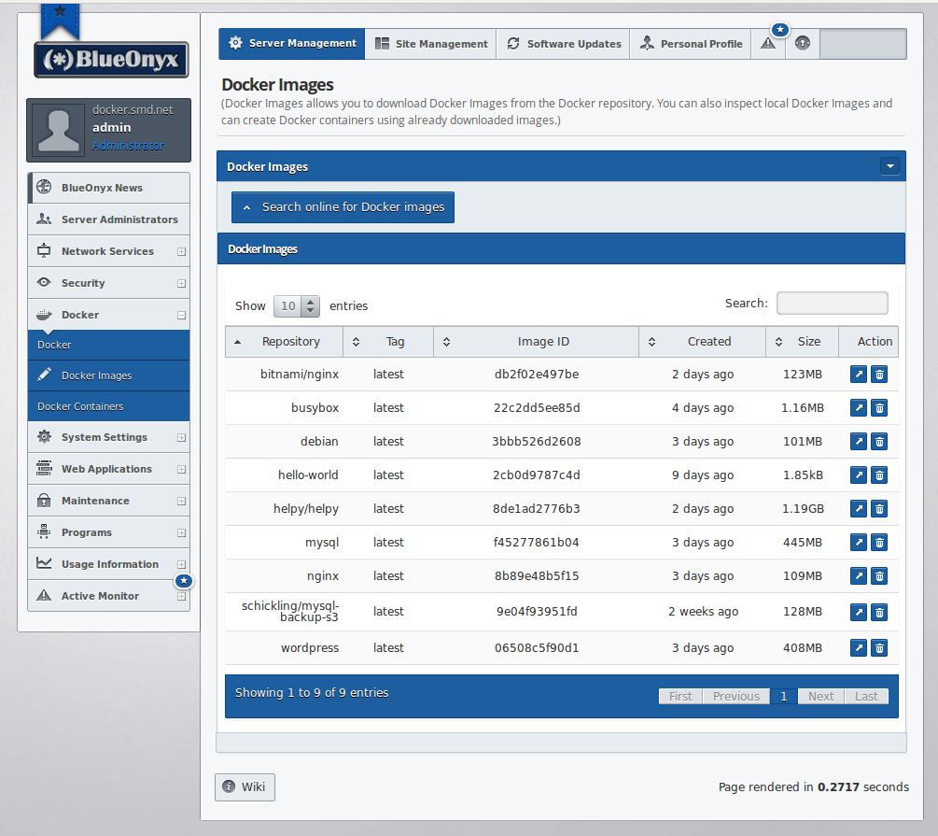Click Search online for Docker images button
This screenshot has width=938, height=836.
coord(343,207)
